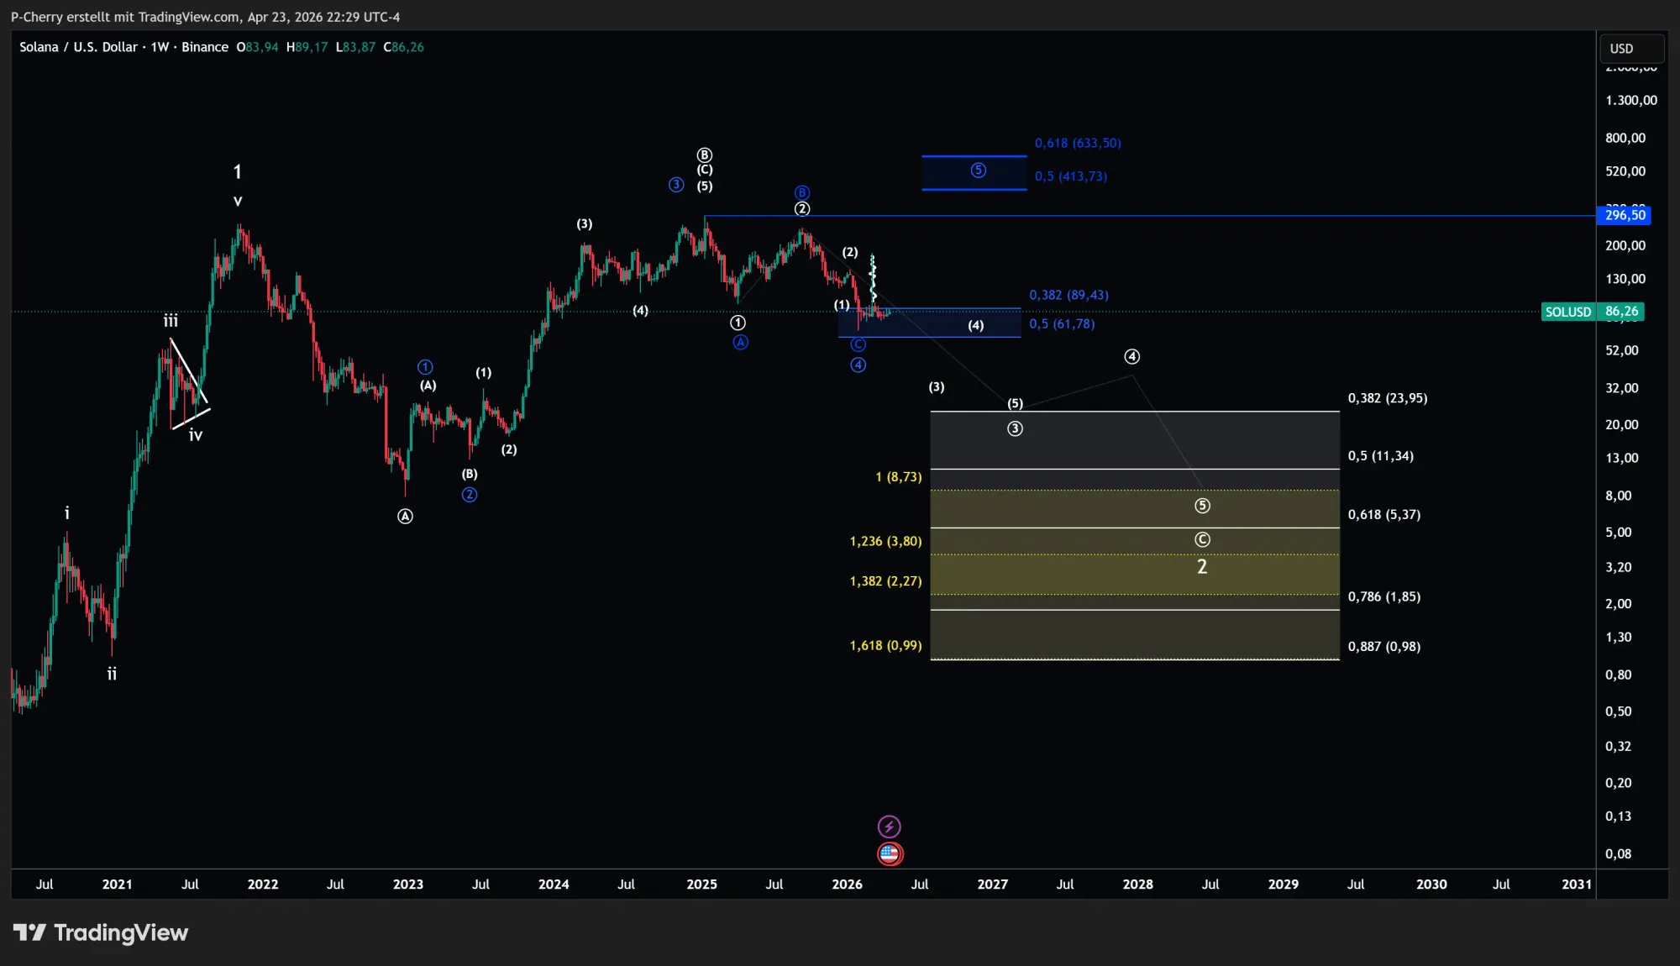This screenshot has height=966, width=1680.
Task: Click the blue 296,50 price level label
Action: (1624, 215)
